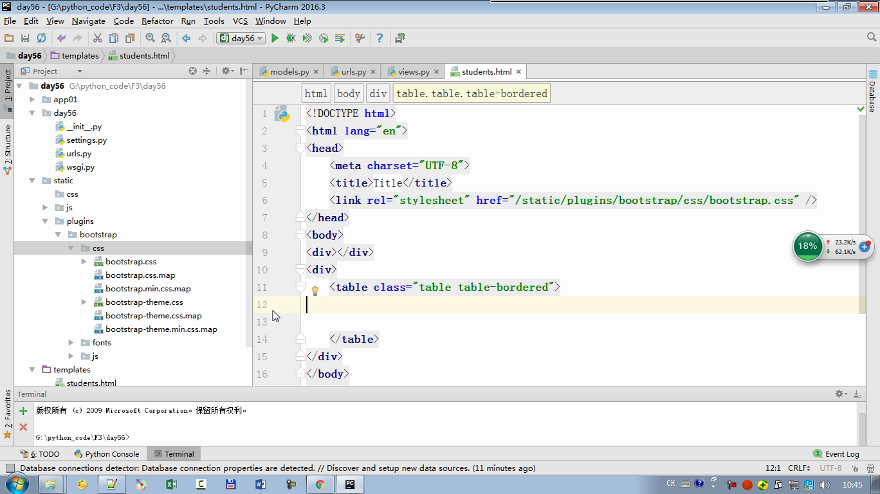This screenshot has width=880, height=494.
Task: Collapse the bootstrap folder in project tree
Action: 58,235
